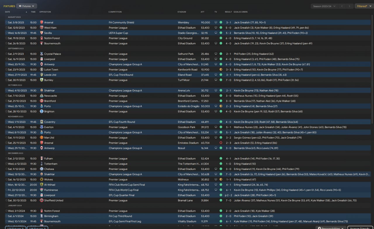Click the TV icon on the Fluminense row
Viewport: 374px width, 229px height.
tap(216, 190)
